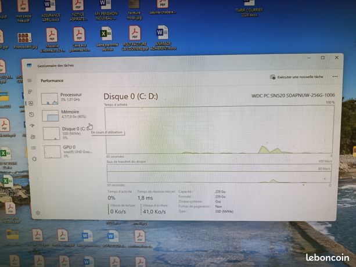Select ASSURANCE APRIL.docx desktop file
The width and height of the screenshot is (356, 267).
click(x=51, y=10)
